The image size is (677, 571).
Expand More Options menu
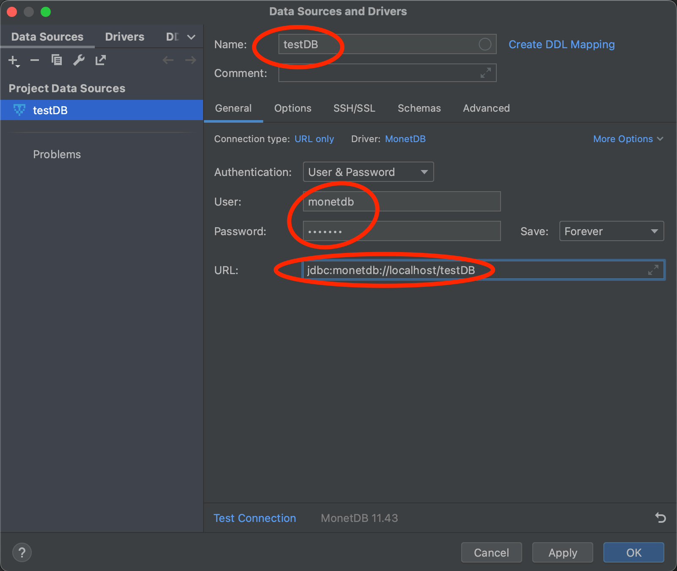pos(628,139)
